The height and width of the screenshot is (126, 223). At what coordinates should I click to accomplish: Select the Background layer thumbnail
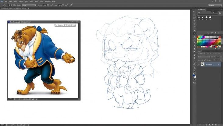click(203, 64)
